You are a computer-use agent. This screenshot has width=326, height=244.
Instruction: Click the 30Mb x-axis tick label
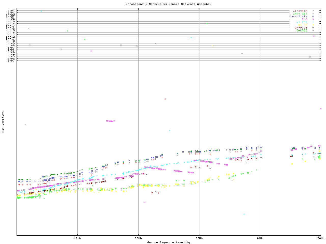click(x=199, y=238)
